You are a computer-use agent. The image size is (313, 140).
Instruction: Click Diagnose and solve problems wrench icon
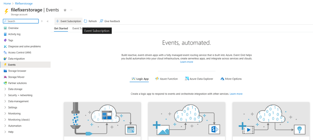pos(5,46)
